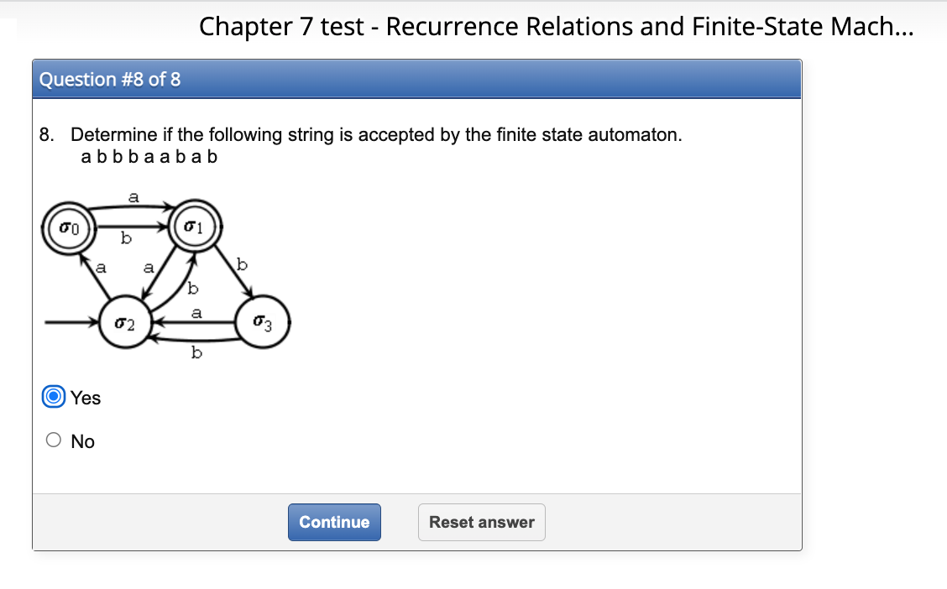Screen dimensions: 947x589
Task: Click the accepting state σ1 circle
Action: point(194,225)
